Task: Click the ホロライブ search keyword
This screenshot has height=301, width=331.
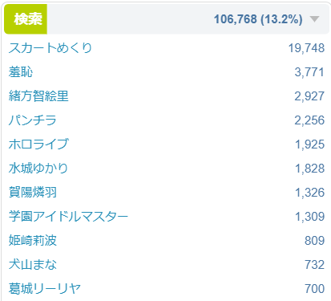Action: (x=38, y=144)
